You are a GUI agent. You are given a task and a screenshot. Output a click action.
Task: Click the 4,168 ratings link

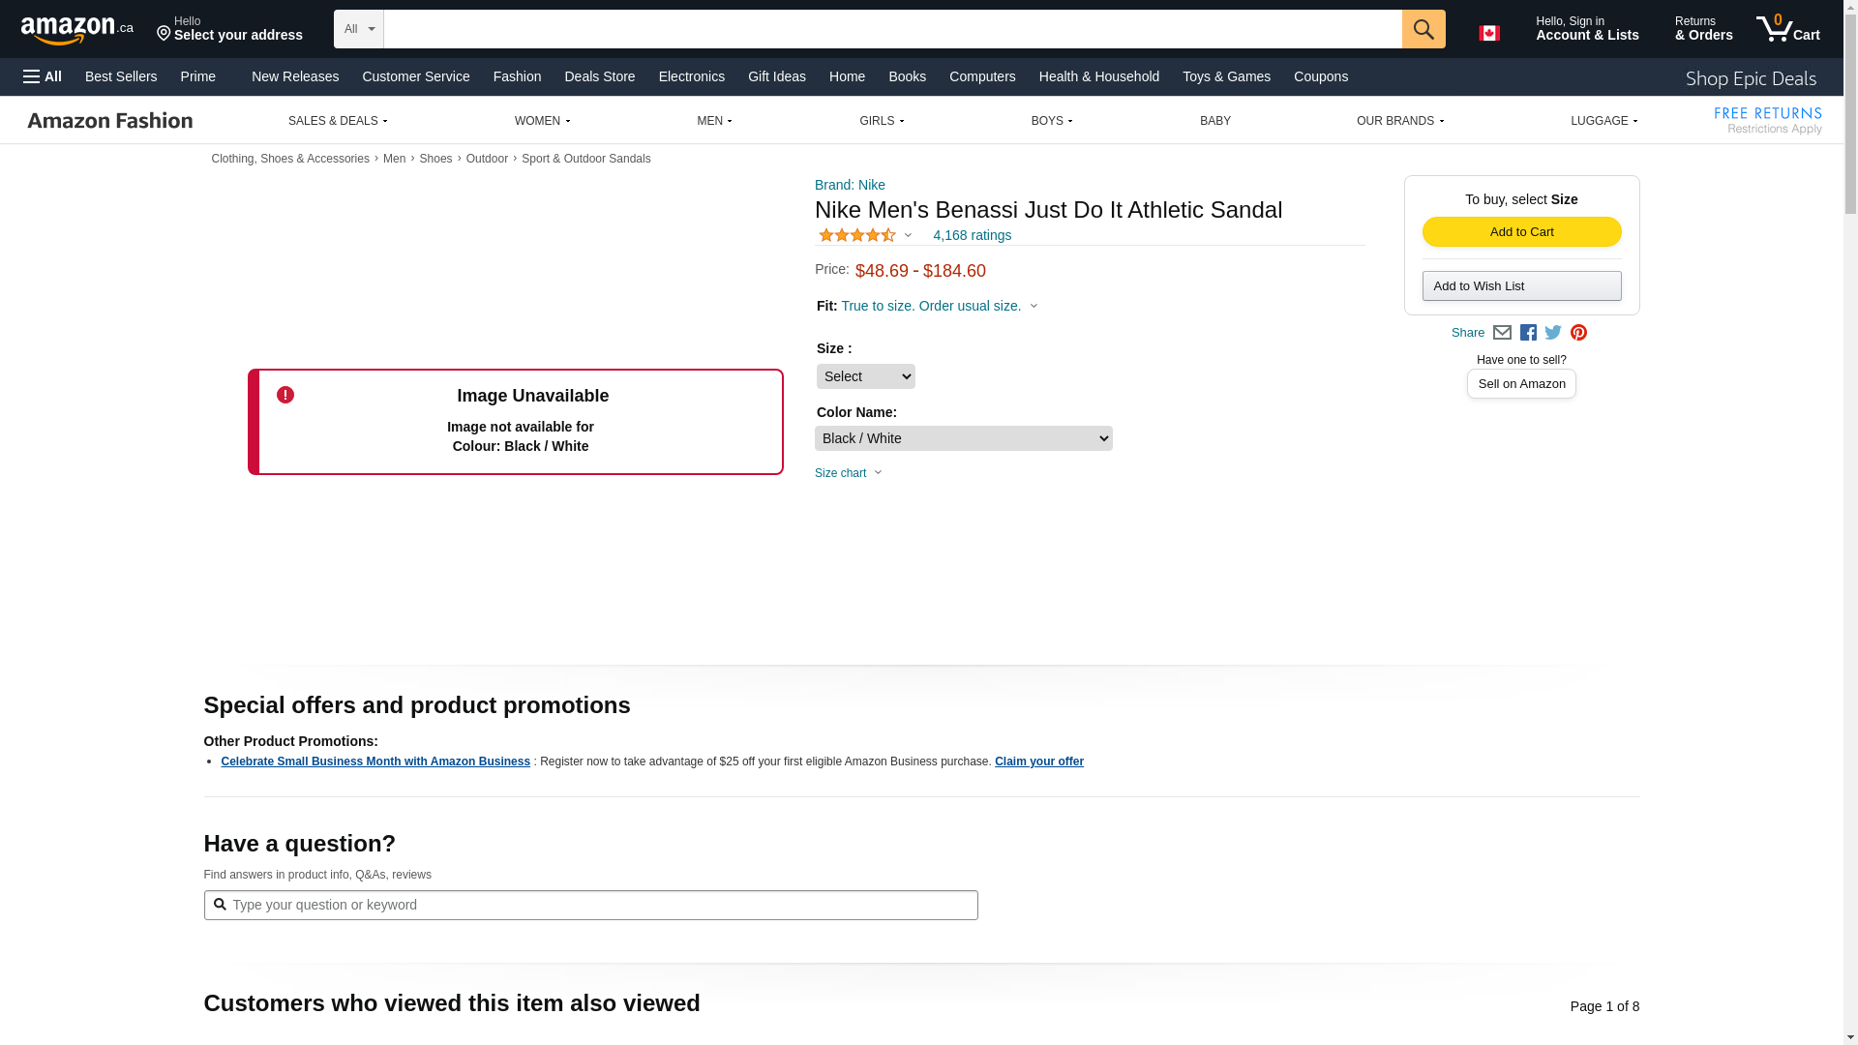point(972,235)
